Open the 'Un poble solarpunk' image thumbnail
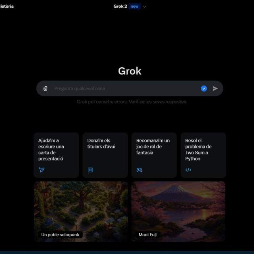The width and height of the screenshot is (254, 254). click(81, 212)
